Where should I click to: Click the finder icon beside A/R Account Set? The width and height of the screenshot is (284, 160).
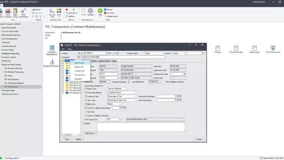click(x=121, y=119)
